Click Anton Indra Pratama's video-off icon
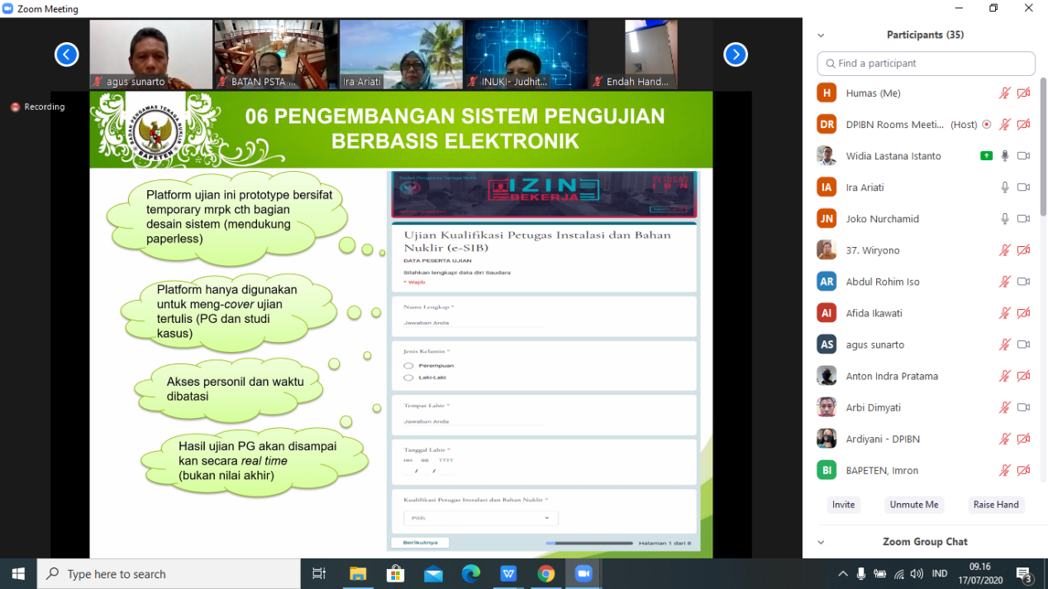The image size is (1048, 589). pos(1023,376)
